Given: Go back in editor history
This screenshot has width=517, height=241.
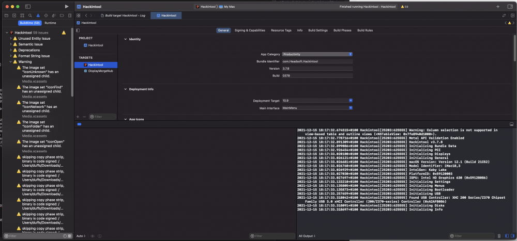Looking at the screenshot, I should tap(86, 15).
